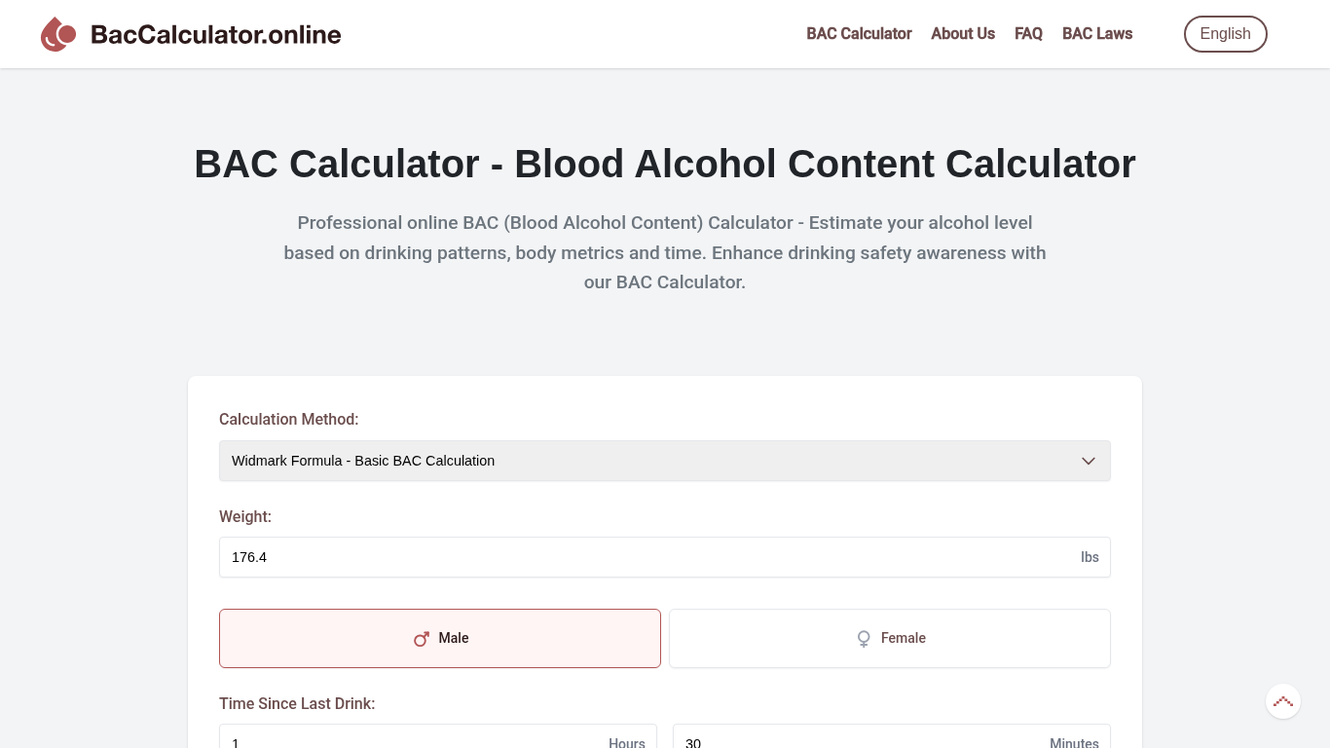Click the BacCalculator.online site title

(215, 33)
